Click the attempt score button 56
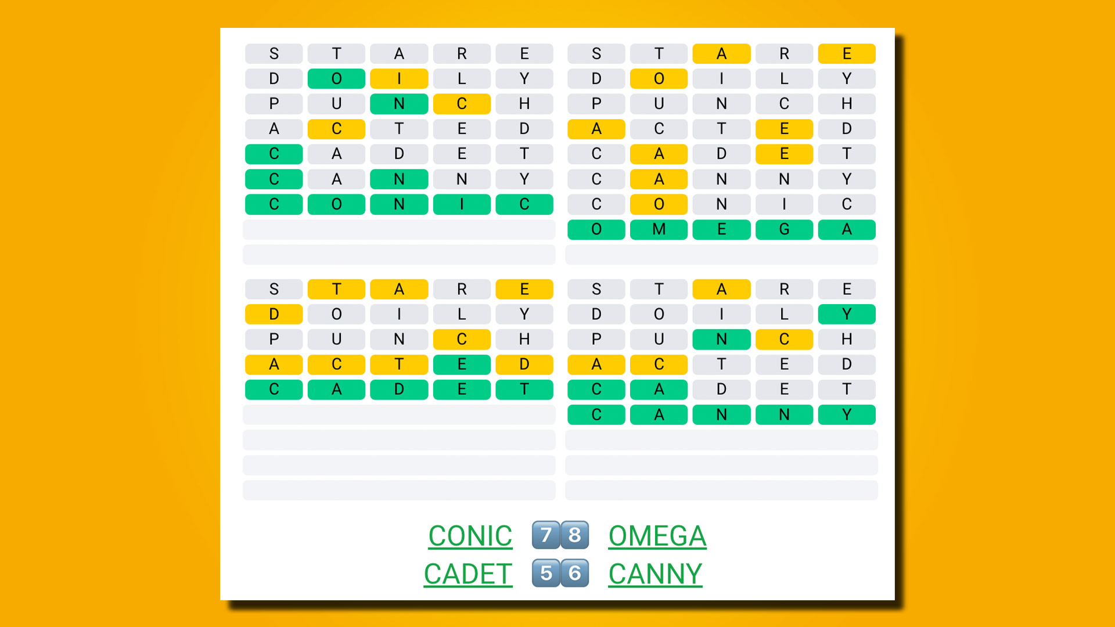 [557, 572]
